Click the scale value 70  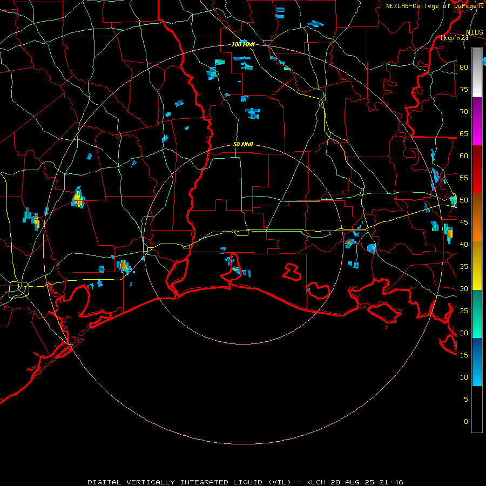pyautogui.click(x=464, y=112)
